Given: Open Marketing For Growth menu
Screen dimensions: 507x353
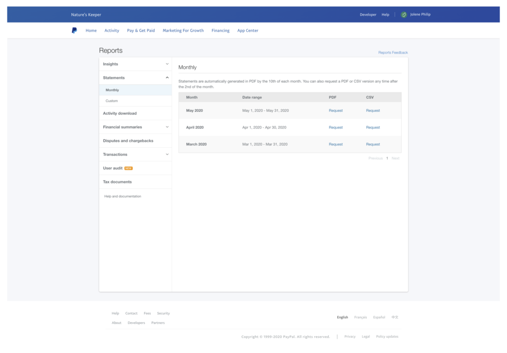Looking at the screenshot, I should 183,30.
